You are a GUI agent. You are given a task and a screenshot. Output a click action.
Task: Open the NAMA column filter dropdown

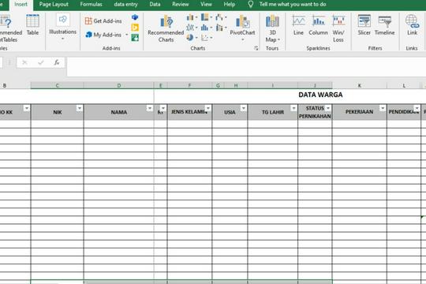150,108
